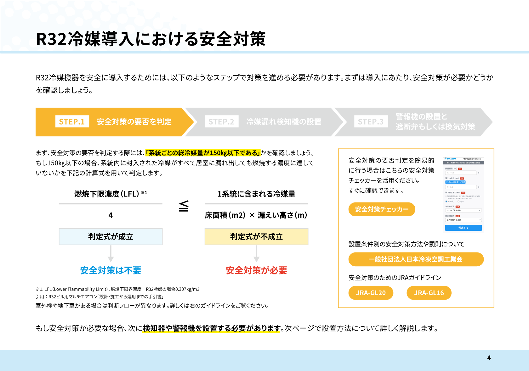Select the STEP.3 警報機の設置 tab

[x=412, y=122]
